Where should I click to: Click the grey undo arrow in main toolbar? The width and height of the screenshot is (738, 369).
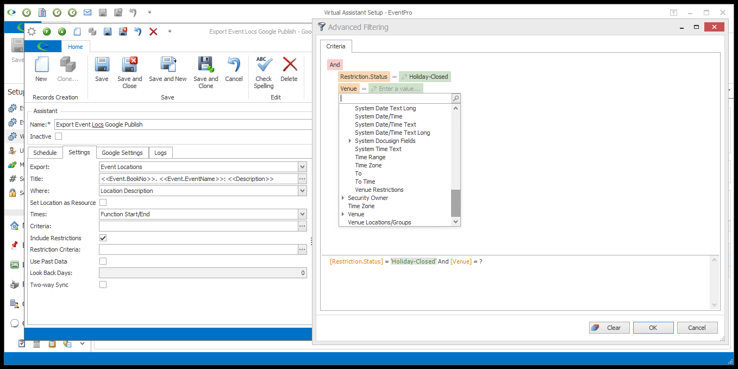click(x=133, y=12)
